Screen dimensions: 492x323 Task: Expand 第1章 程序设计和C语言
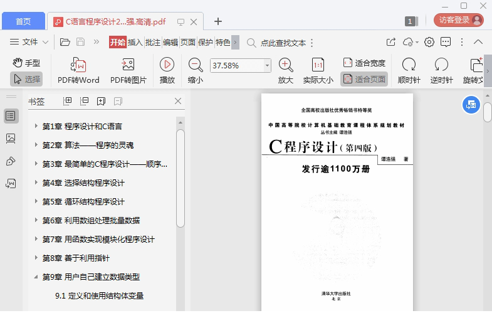36,126
